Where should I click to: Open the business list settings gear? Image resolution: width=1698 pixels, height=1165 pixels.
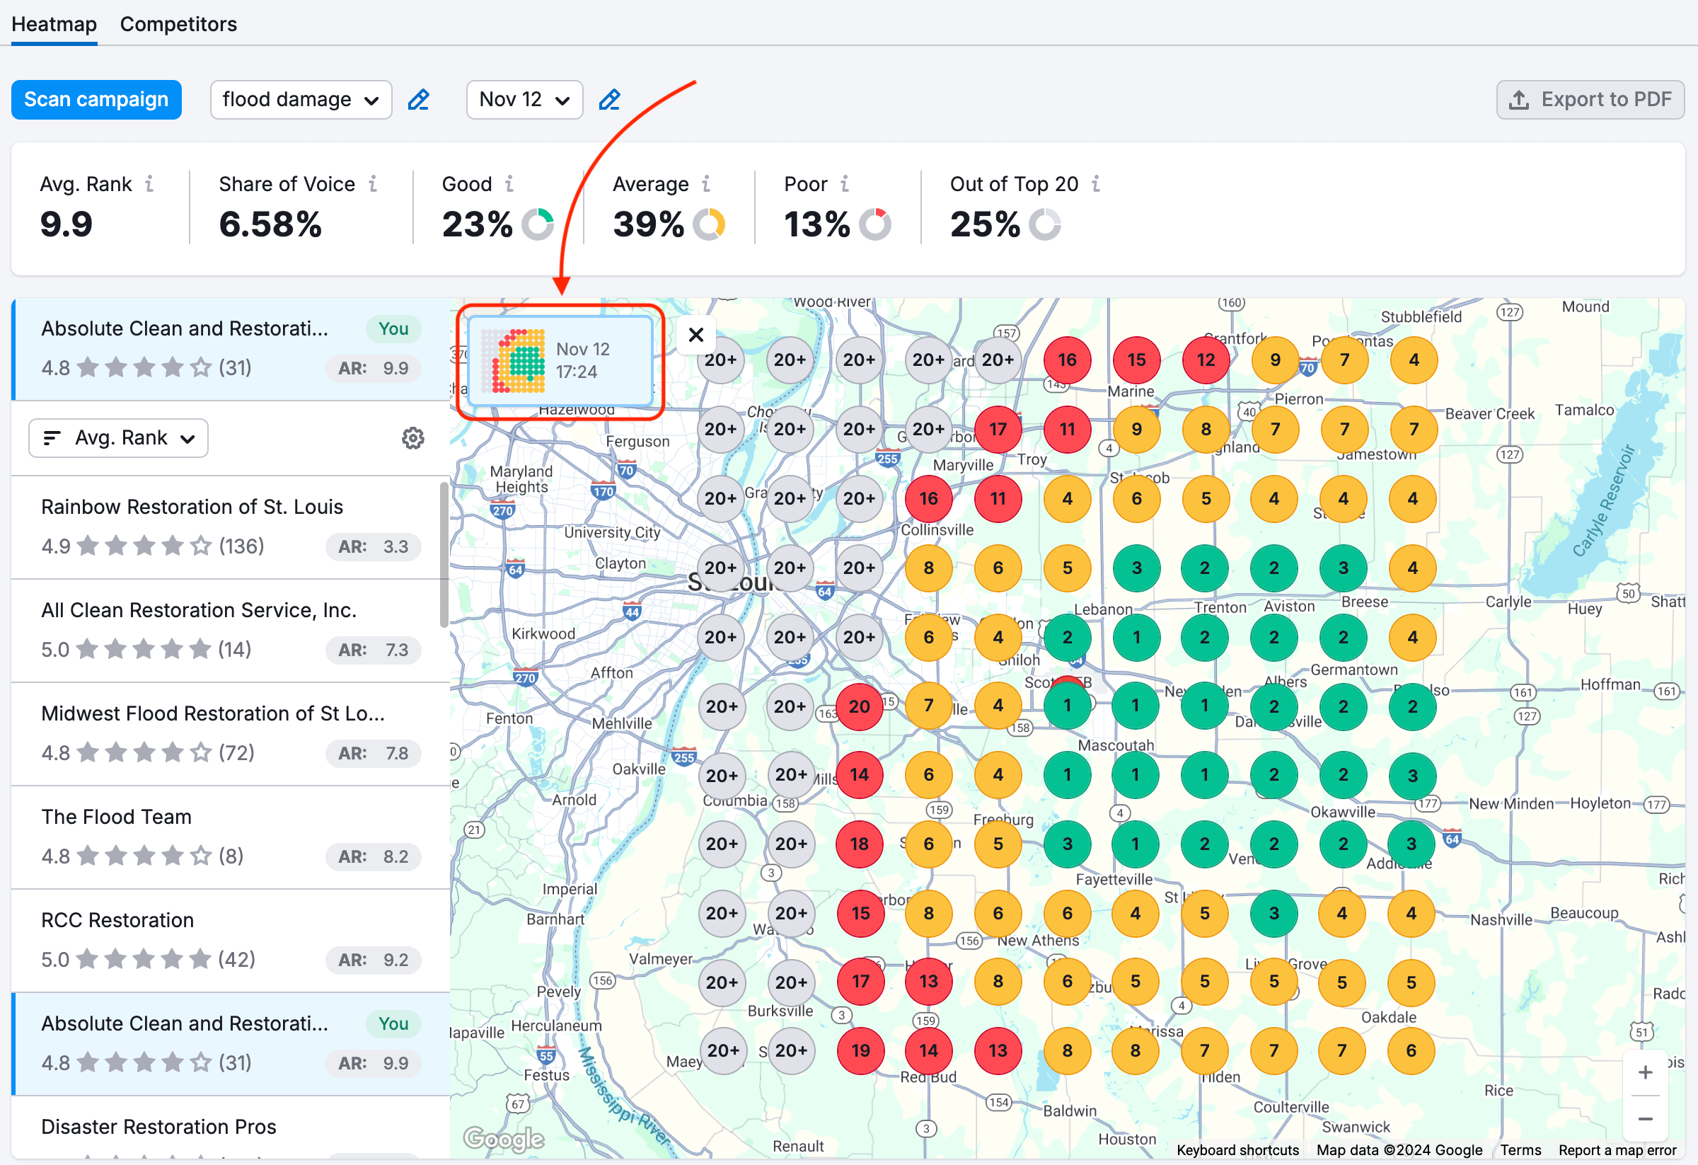412,438
